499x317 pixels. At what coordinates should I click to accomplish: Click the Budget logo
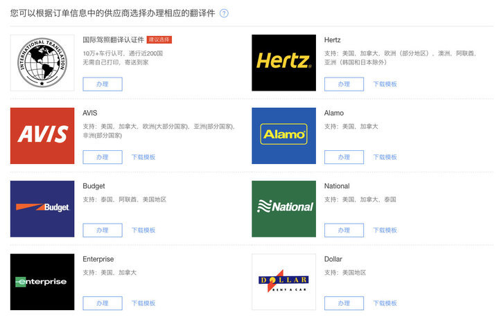point(42,209)
